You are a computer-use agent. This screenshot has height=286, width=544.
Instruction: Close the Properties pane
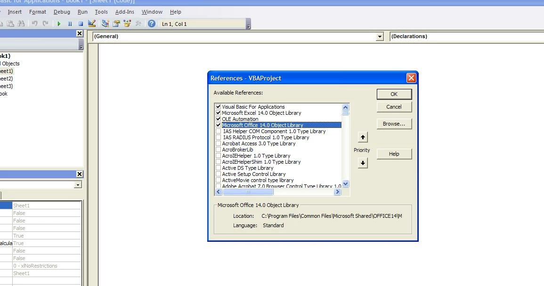point(80,174)
